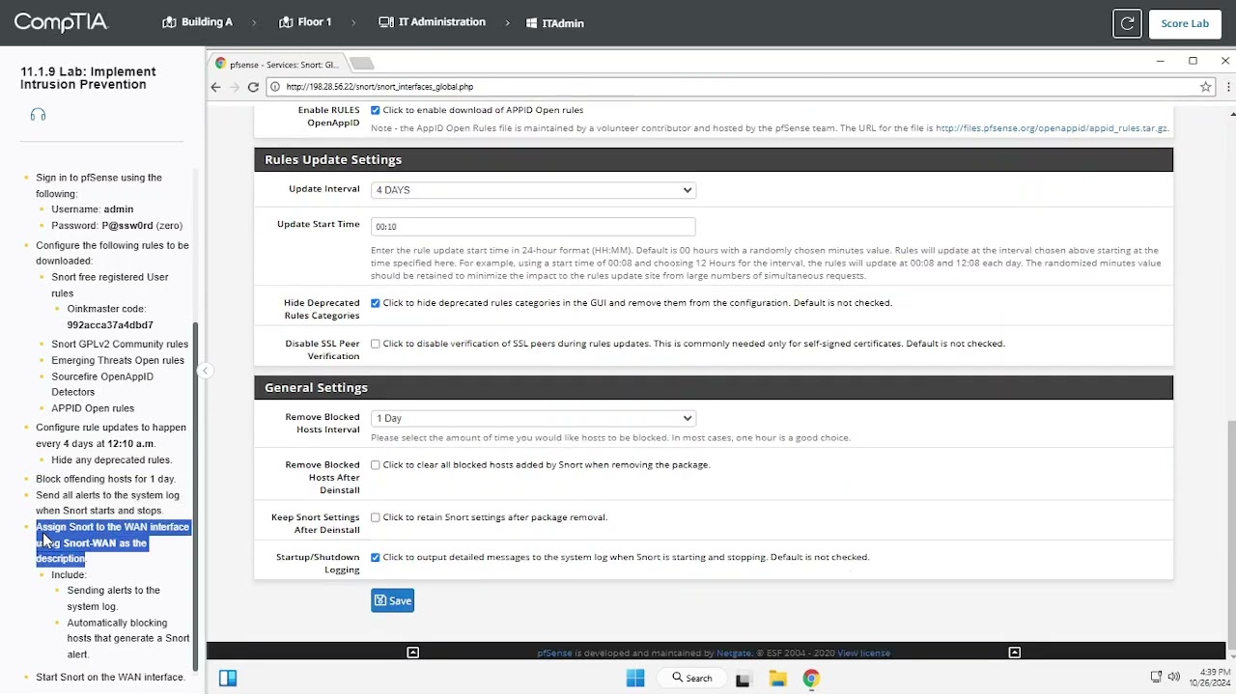Click 'Snort GPLv2 Community rules' instruction
The width and height of the screenshot is (1236, 695).
point(120,344)
